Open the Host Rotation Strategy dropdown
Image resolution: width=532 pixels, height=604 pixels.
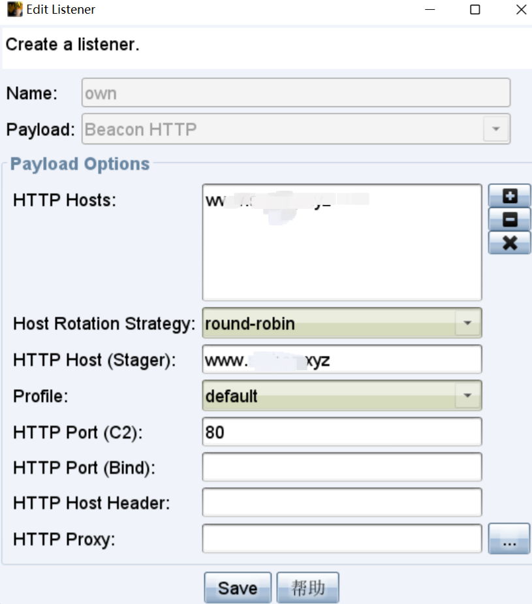pos(467,323)
